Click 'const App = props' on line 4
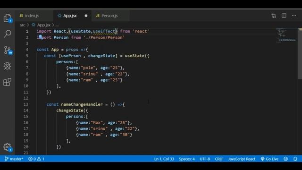This screenshot has width=302, height=170. click(x=58, y=50)
